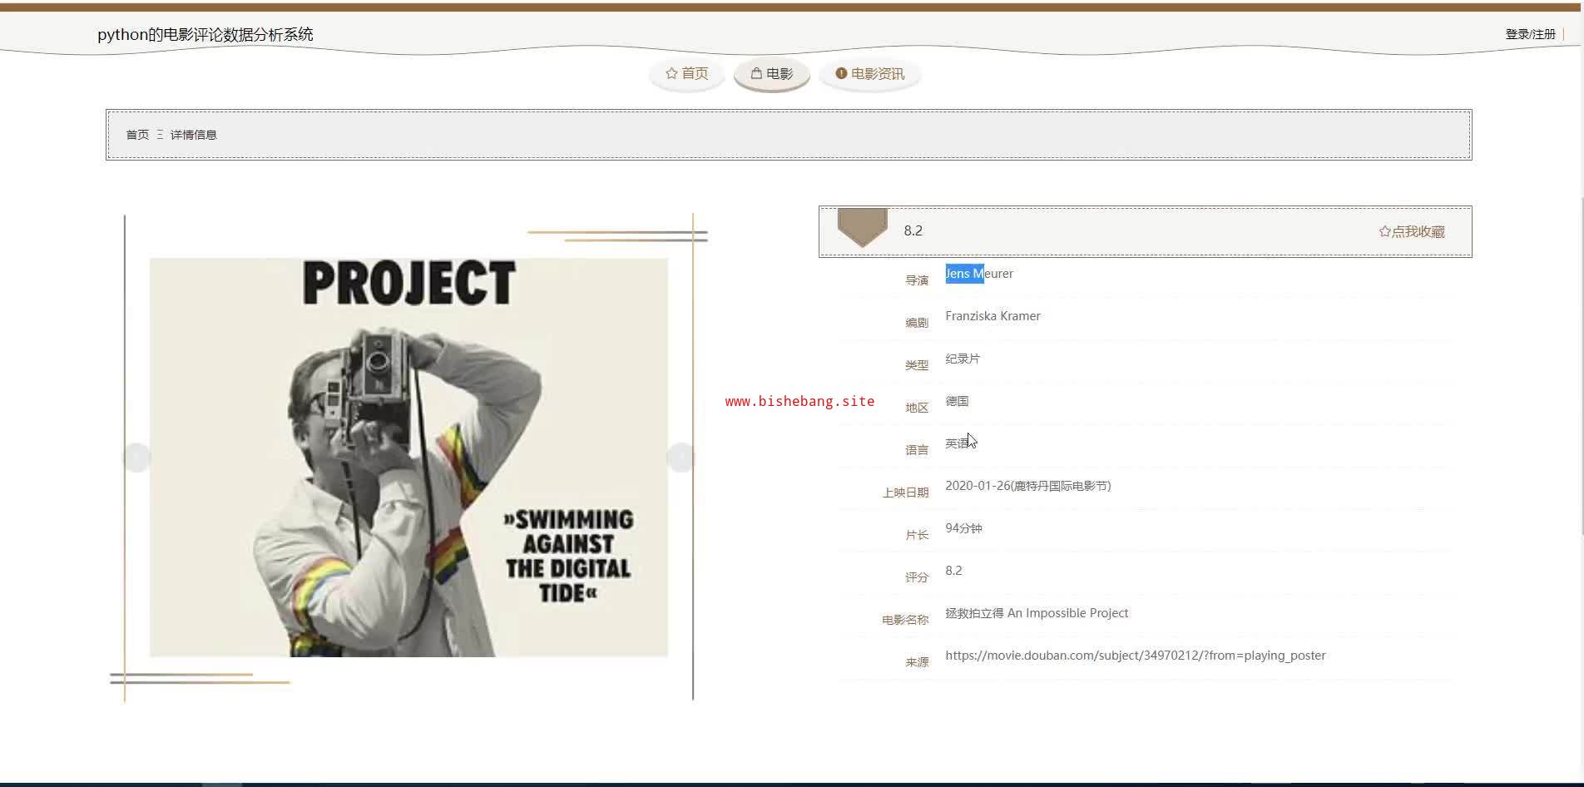Viewport: 1584px width, 787px height.
Task: Switch to the 电影 navigation tab
Action: pyautogui.click(x=772, y=74)
